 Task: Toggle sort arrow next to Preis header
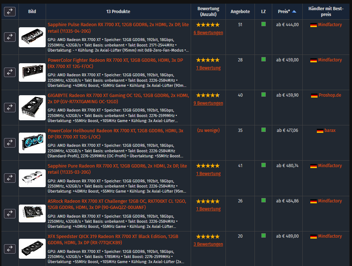[294, 12]
